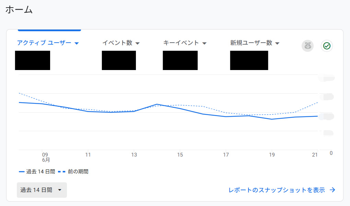Click the 21 date axis label

click(x=315, y=154)
